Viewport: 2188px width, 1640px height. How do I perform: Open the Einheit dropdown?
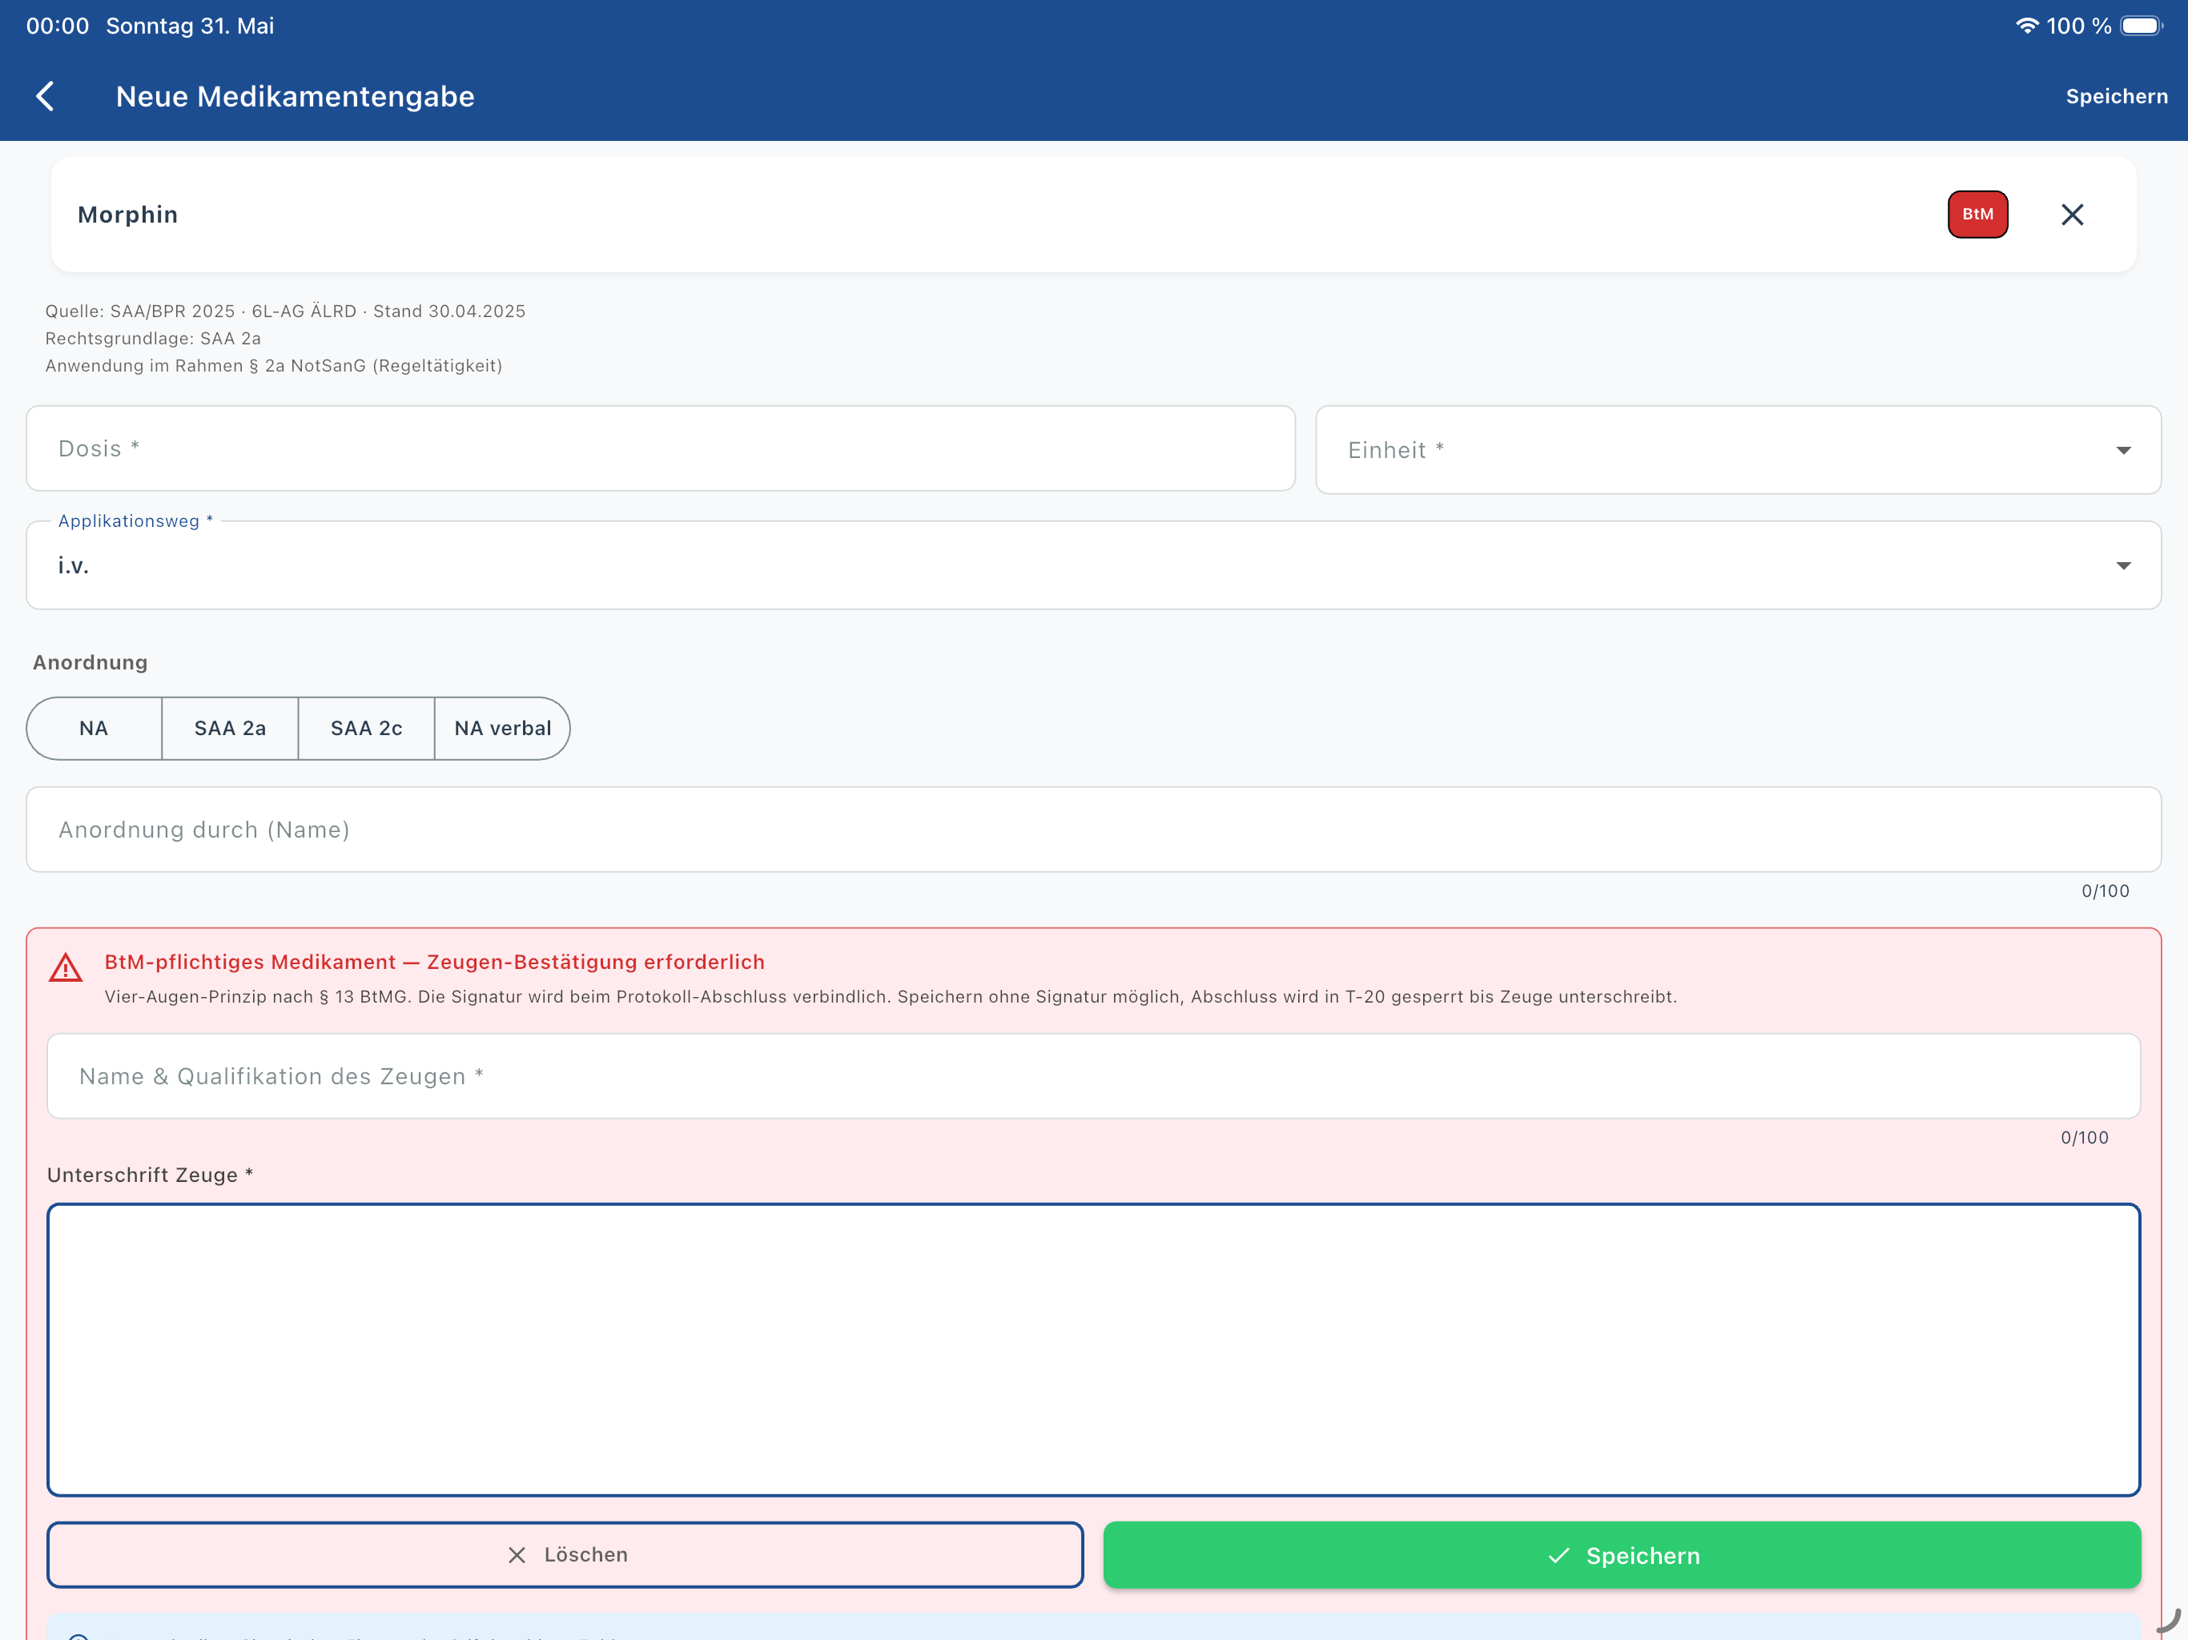point(1737,450)
